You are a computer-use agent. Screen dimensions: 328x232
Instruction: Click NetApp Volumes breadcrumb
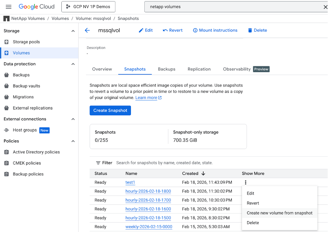click(28, 18)
